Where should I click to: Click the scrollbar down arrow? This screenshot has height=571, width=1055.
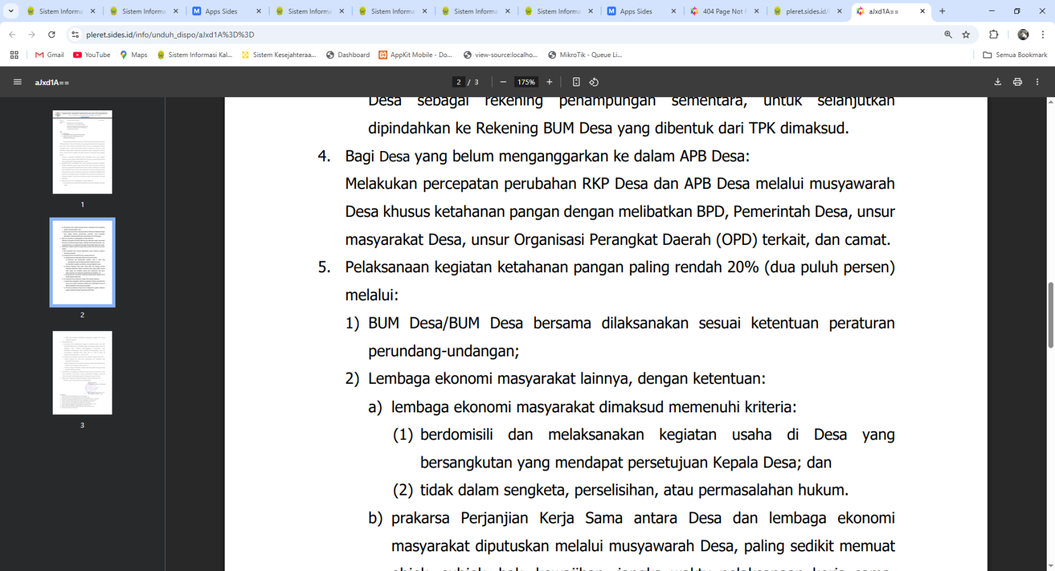(1051, 566)
